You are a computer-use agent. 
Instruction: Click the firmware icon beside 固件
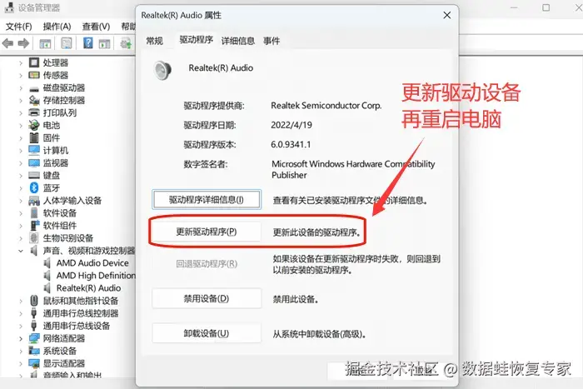[34, 138]
